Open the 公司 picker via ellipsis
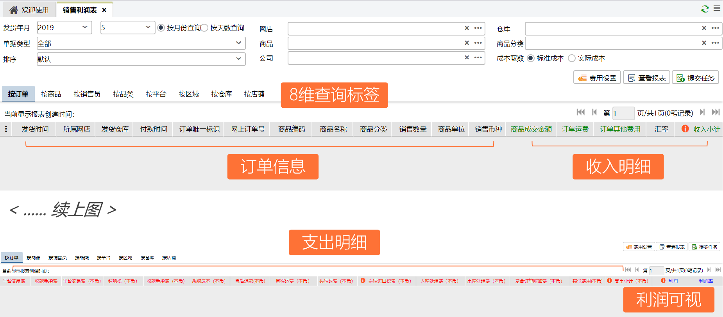 (478, 57)
